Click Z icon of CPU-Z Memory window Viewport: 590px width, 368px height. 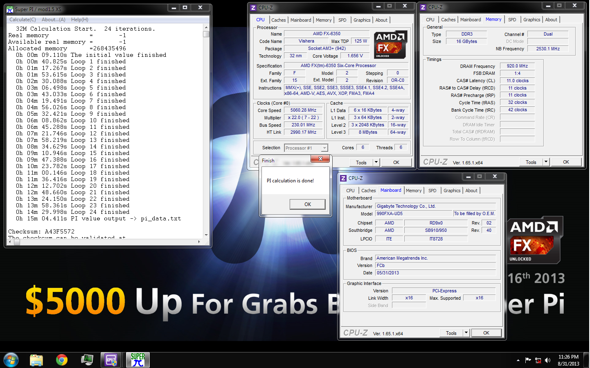click(x=423, y=7)
